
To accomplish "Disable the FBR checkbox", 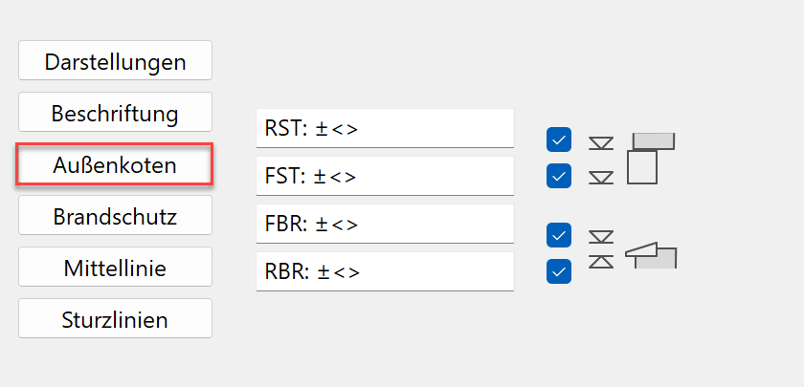I will (x=559, y=235).
